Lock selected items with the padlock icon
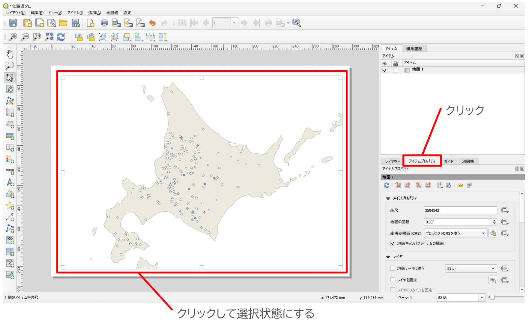The height and width of the screenshot is (327, 528). point(79,37)
